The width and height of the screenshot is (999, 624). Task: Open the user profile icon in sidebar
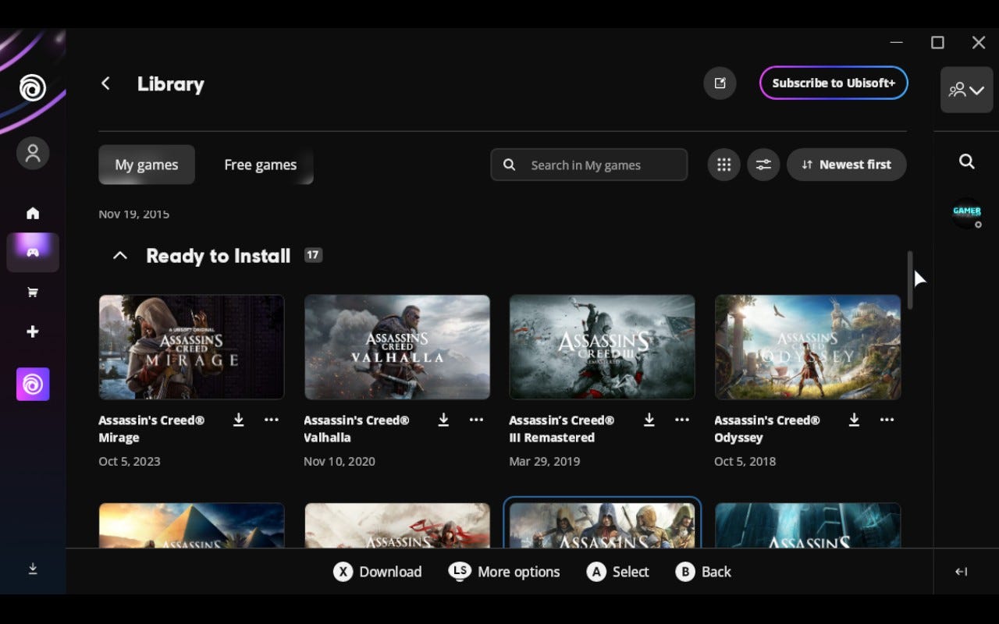coord(33,153)
